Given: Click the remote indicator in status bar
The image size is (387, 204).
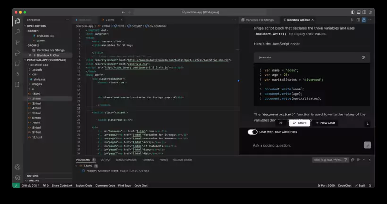Looking at the screenshot, I should pyautogui.click(x=16, y=186).
